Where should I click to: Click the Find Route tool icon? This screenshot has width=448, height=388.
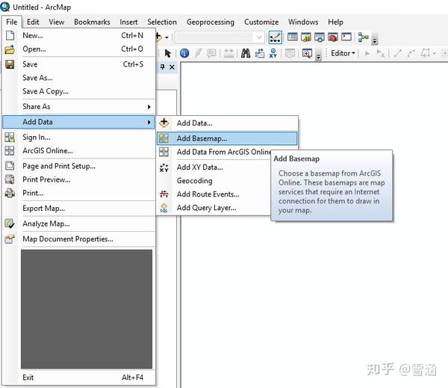pyautogui.click(x=259, y=53)
